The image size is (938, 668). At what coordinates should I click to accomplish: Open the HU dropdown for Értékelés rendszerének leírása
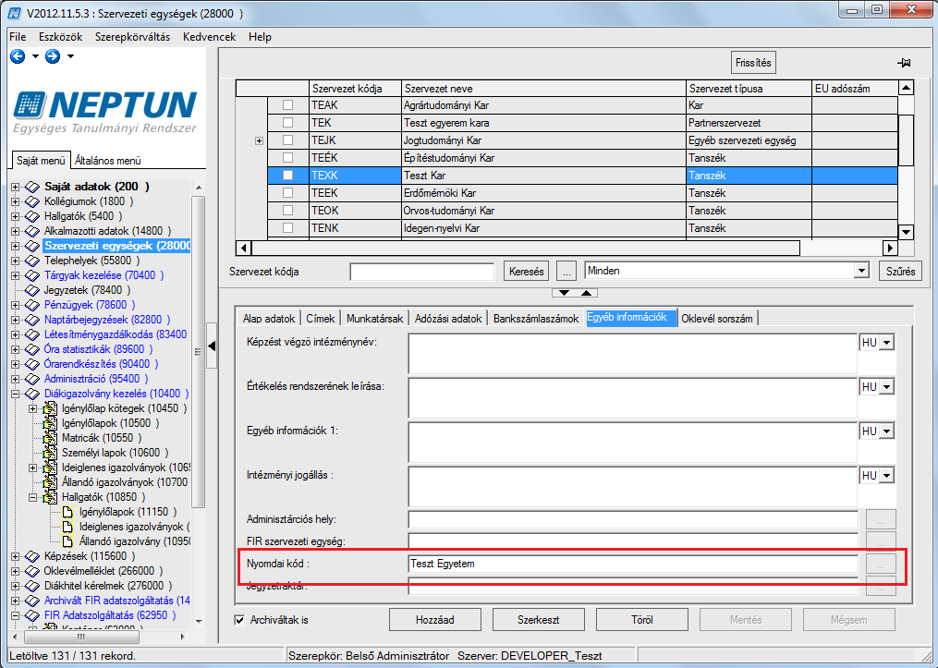click(x=886, y=387)
